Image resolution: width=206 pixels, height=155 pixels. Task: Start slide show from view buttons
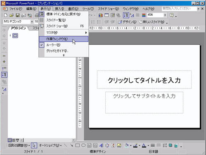17,140
